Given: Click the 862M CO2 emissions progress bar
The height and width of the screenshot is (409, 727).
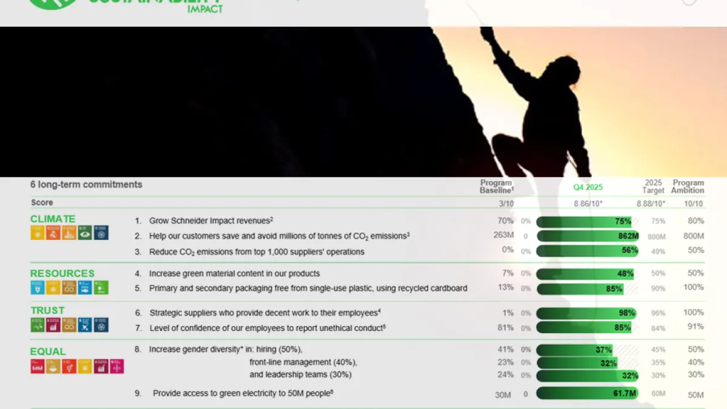Looking at the screenshot, I should pos(588,236).
